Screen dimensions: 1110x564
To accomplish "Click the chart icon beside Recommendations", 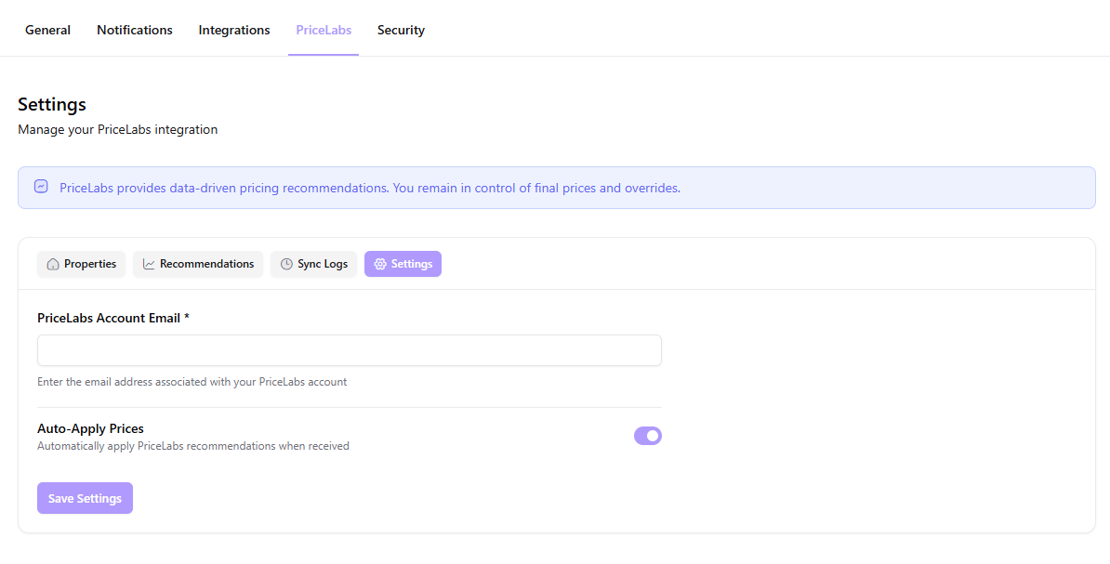I will tap(149, 264).
